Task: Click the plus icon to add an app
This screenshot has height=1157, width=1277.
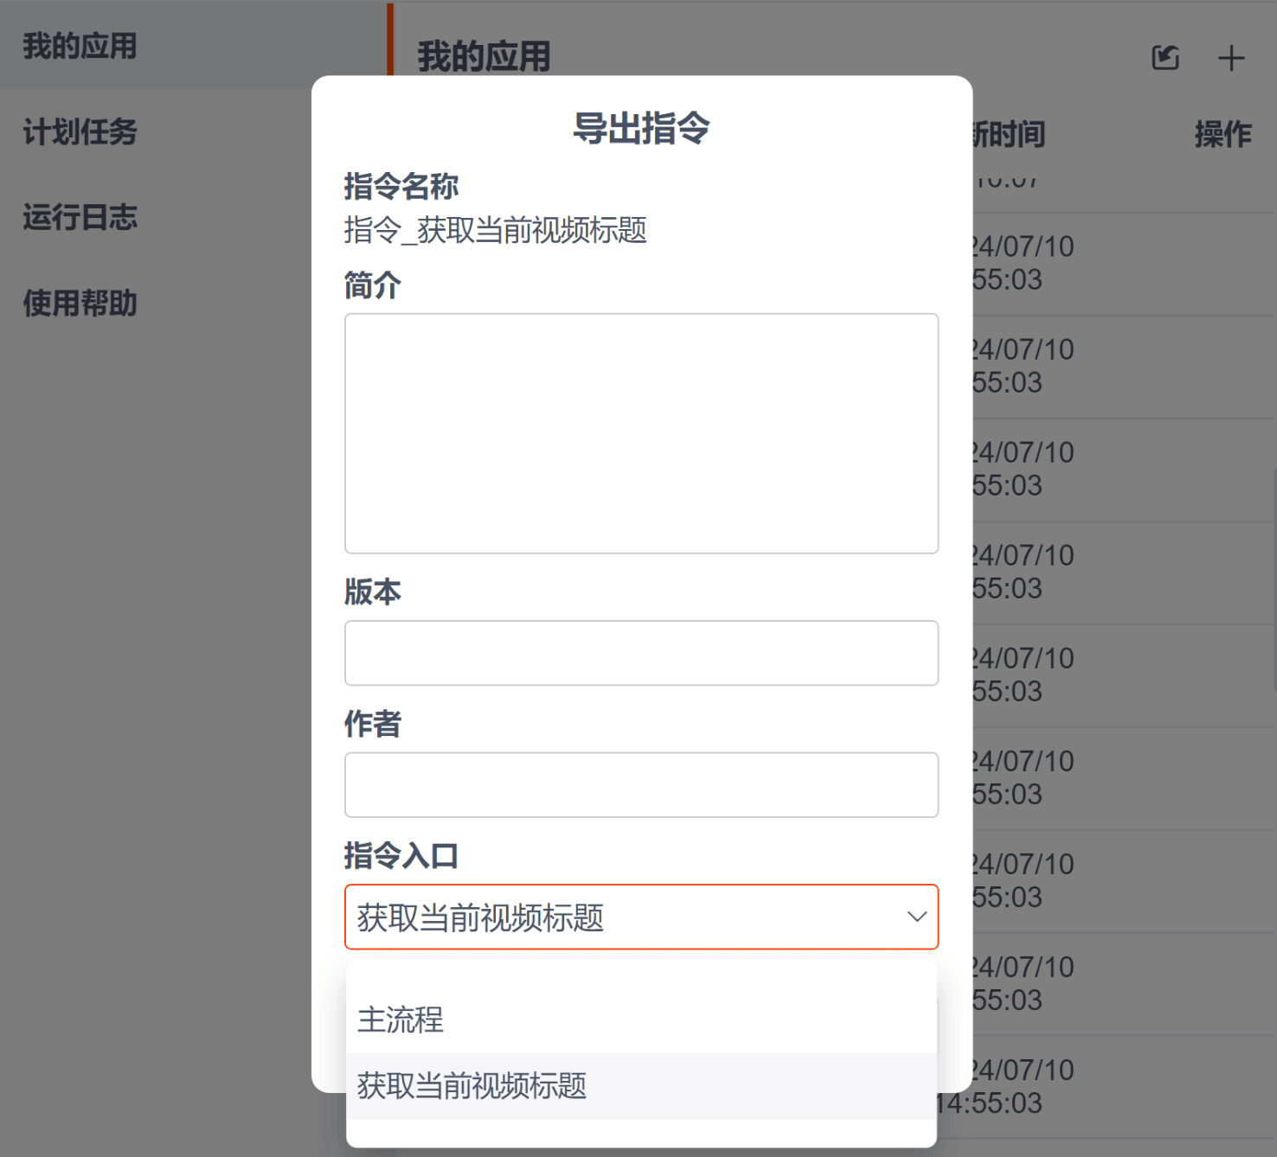Action: click(x=1230, y=58)
